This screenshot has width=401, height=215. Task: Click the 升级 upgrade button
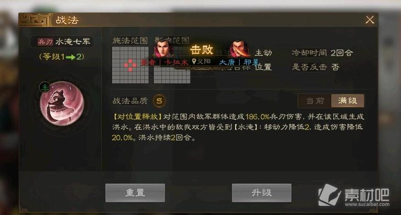click(x=261, y=193)
